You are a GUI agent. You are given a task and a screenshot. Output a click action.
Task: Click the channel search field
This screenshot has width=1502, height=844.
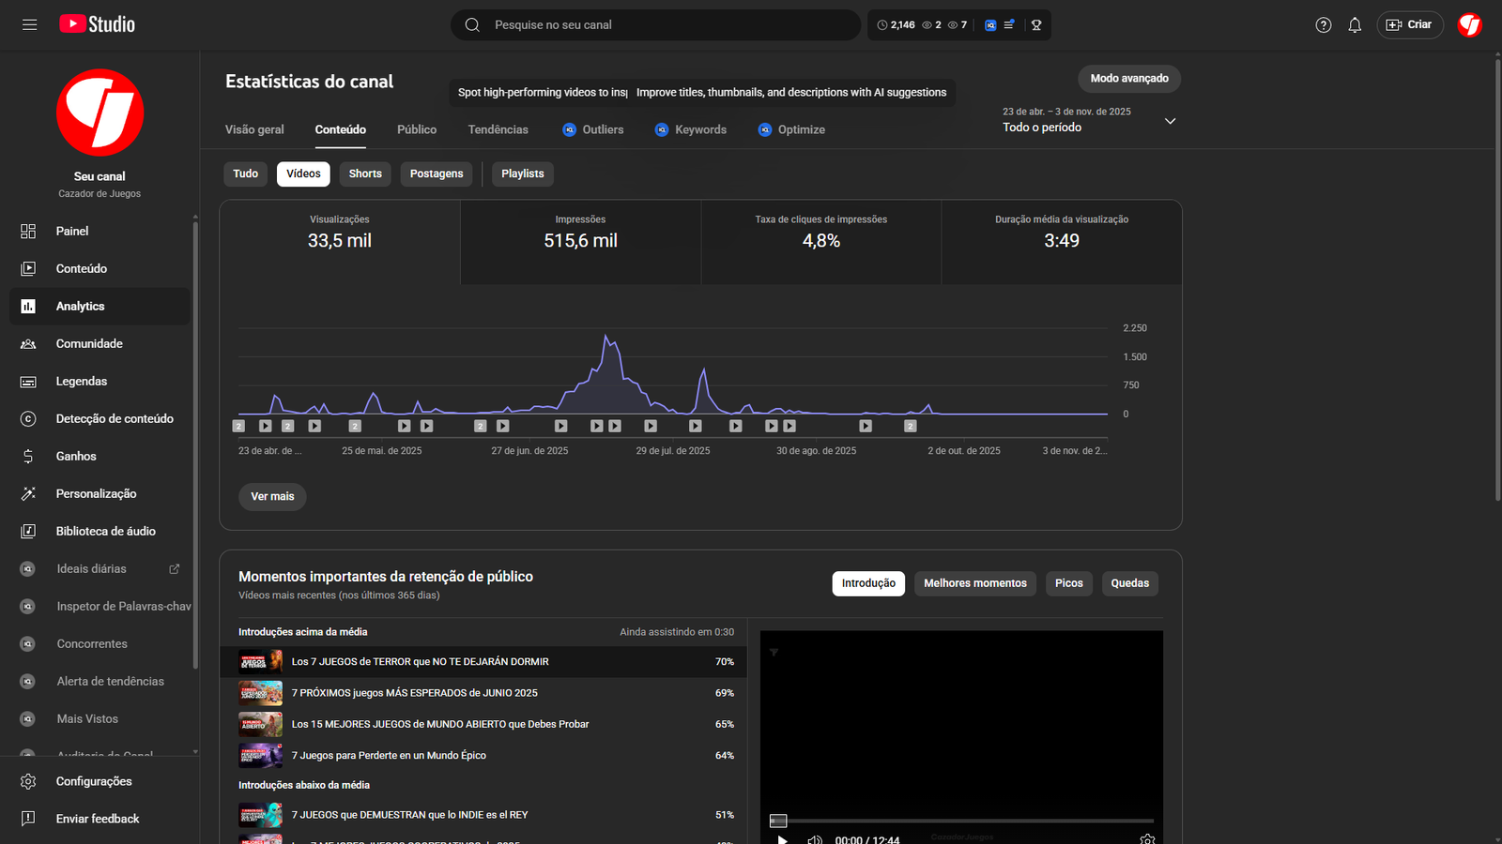tap(657, 25)
